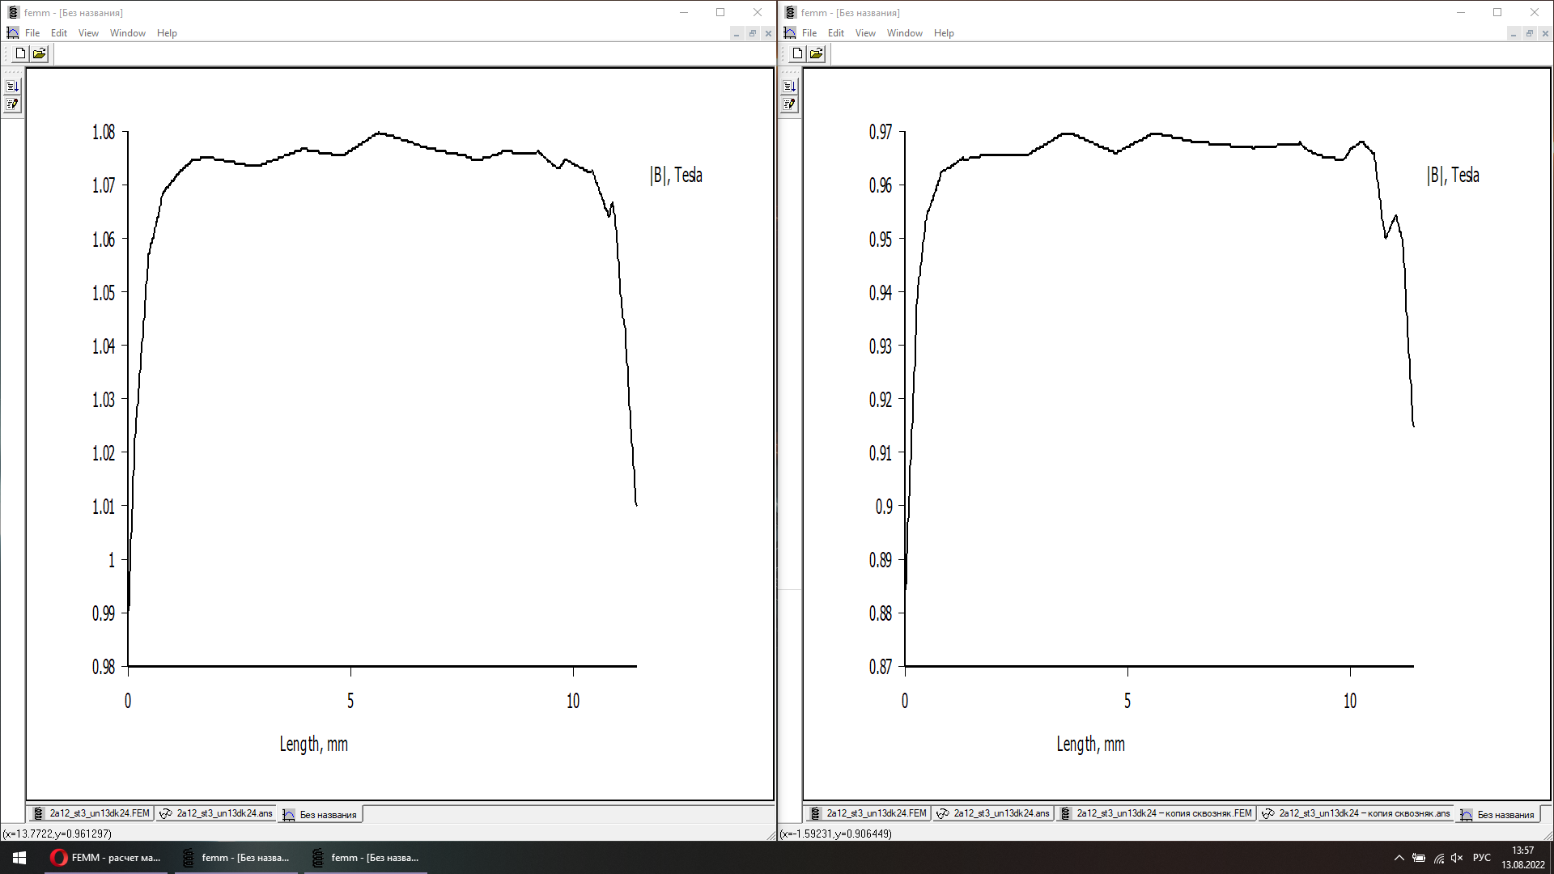Switch to 2a12_st3_un13dk24.ans tab in left window
1554x874 pixels.
[217, 813]
